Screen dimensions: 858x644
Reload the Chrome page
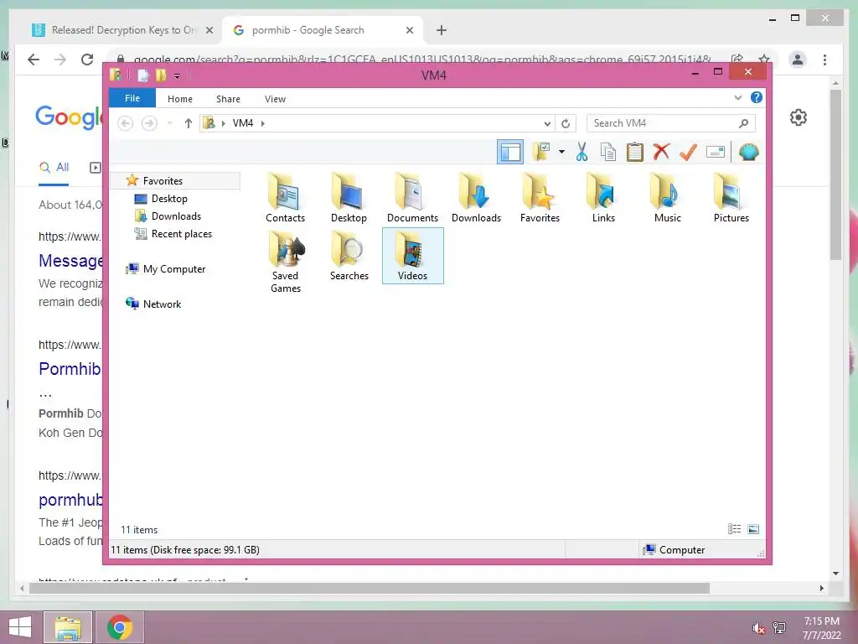tap(87, 60)
